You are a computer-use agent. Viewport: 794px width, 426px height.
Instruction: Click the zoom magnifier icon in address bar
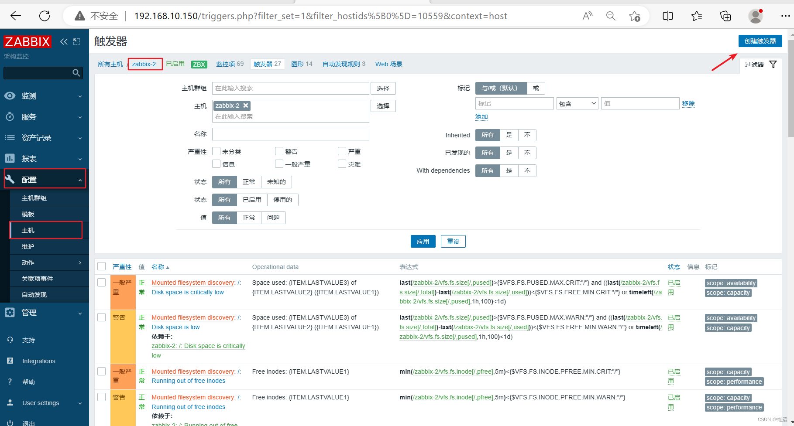pos(611,16)
